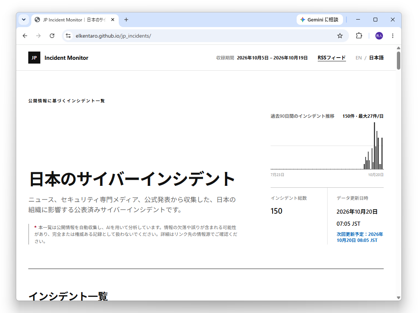Viewport: 418px width, 313px height.
Task: Open Chrome three-dot menu
Action: 393,36
